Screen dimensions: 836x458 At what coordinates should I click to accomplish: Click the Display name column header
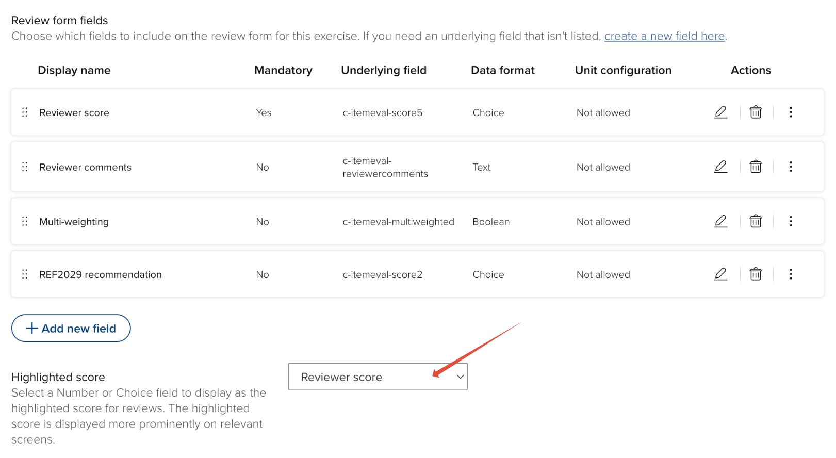pyautogui.click(x=74, y=70)
